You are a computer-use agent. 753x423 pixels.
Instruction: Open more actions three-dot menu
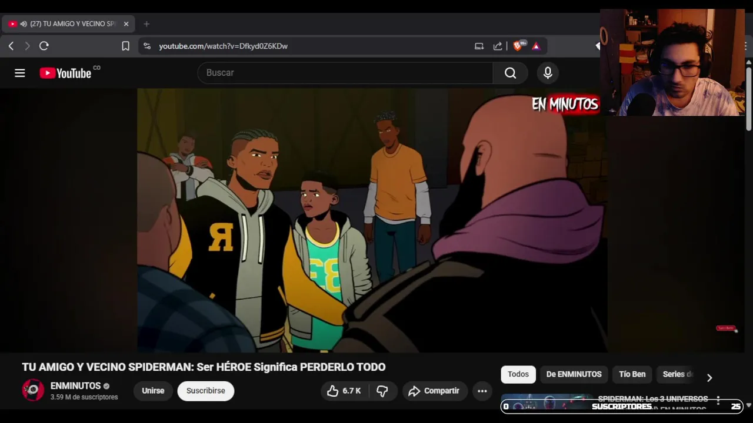(x=482, y=391)
